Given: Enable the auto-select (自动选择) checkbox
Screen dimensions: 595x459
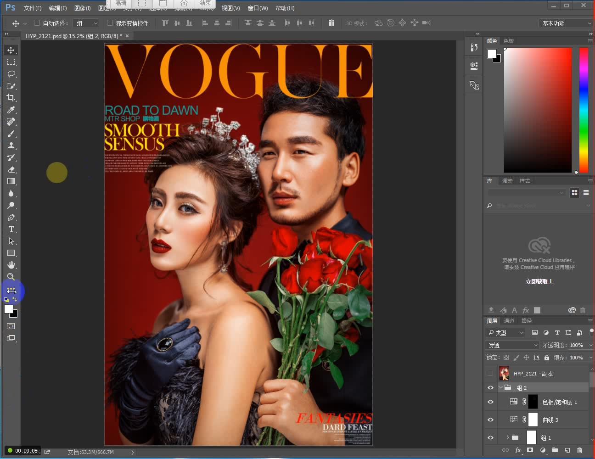Looking at the screenshot, I should (37, 23).
